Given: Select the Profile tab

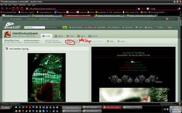Looking at the screenshot, I should 46,36.
